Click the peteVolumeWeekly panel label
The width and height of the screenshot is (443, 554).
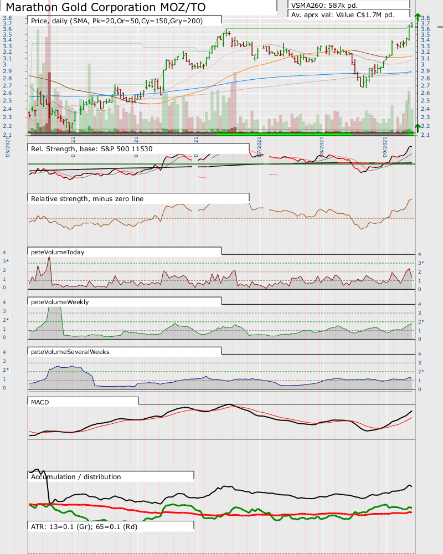(60, 302)
